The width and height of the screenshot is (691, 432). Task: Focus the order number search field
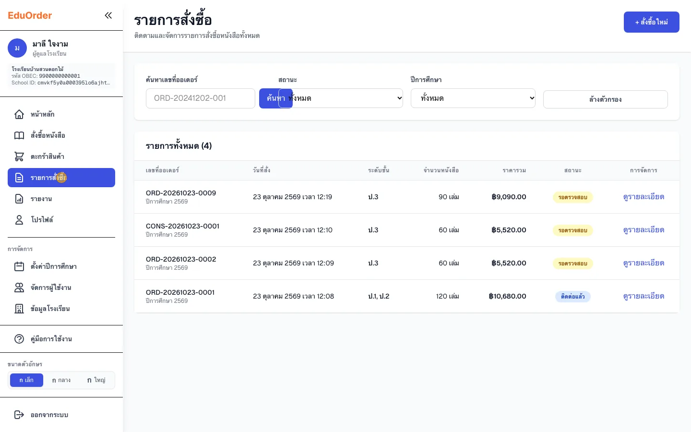[x=201, y=98]
